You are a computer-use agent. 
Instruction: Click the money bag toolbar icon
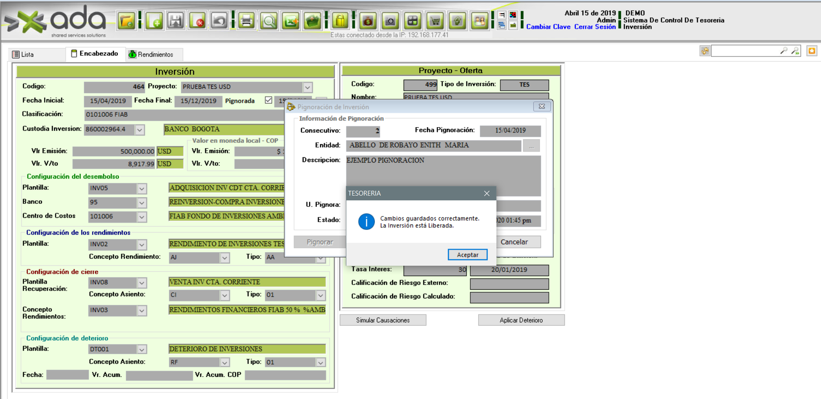tap(368, 20)
